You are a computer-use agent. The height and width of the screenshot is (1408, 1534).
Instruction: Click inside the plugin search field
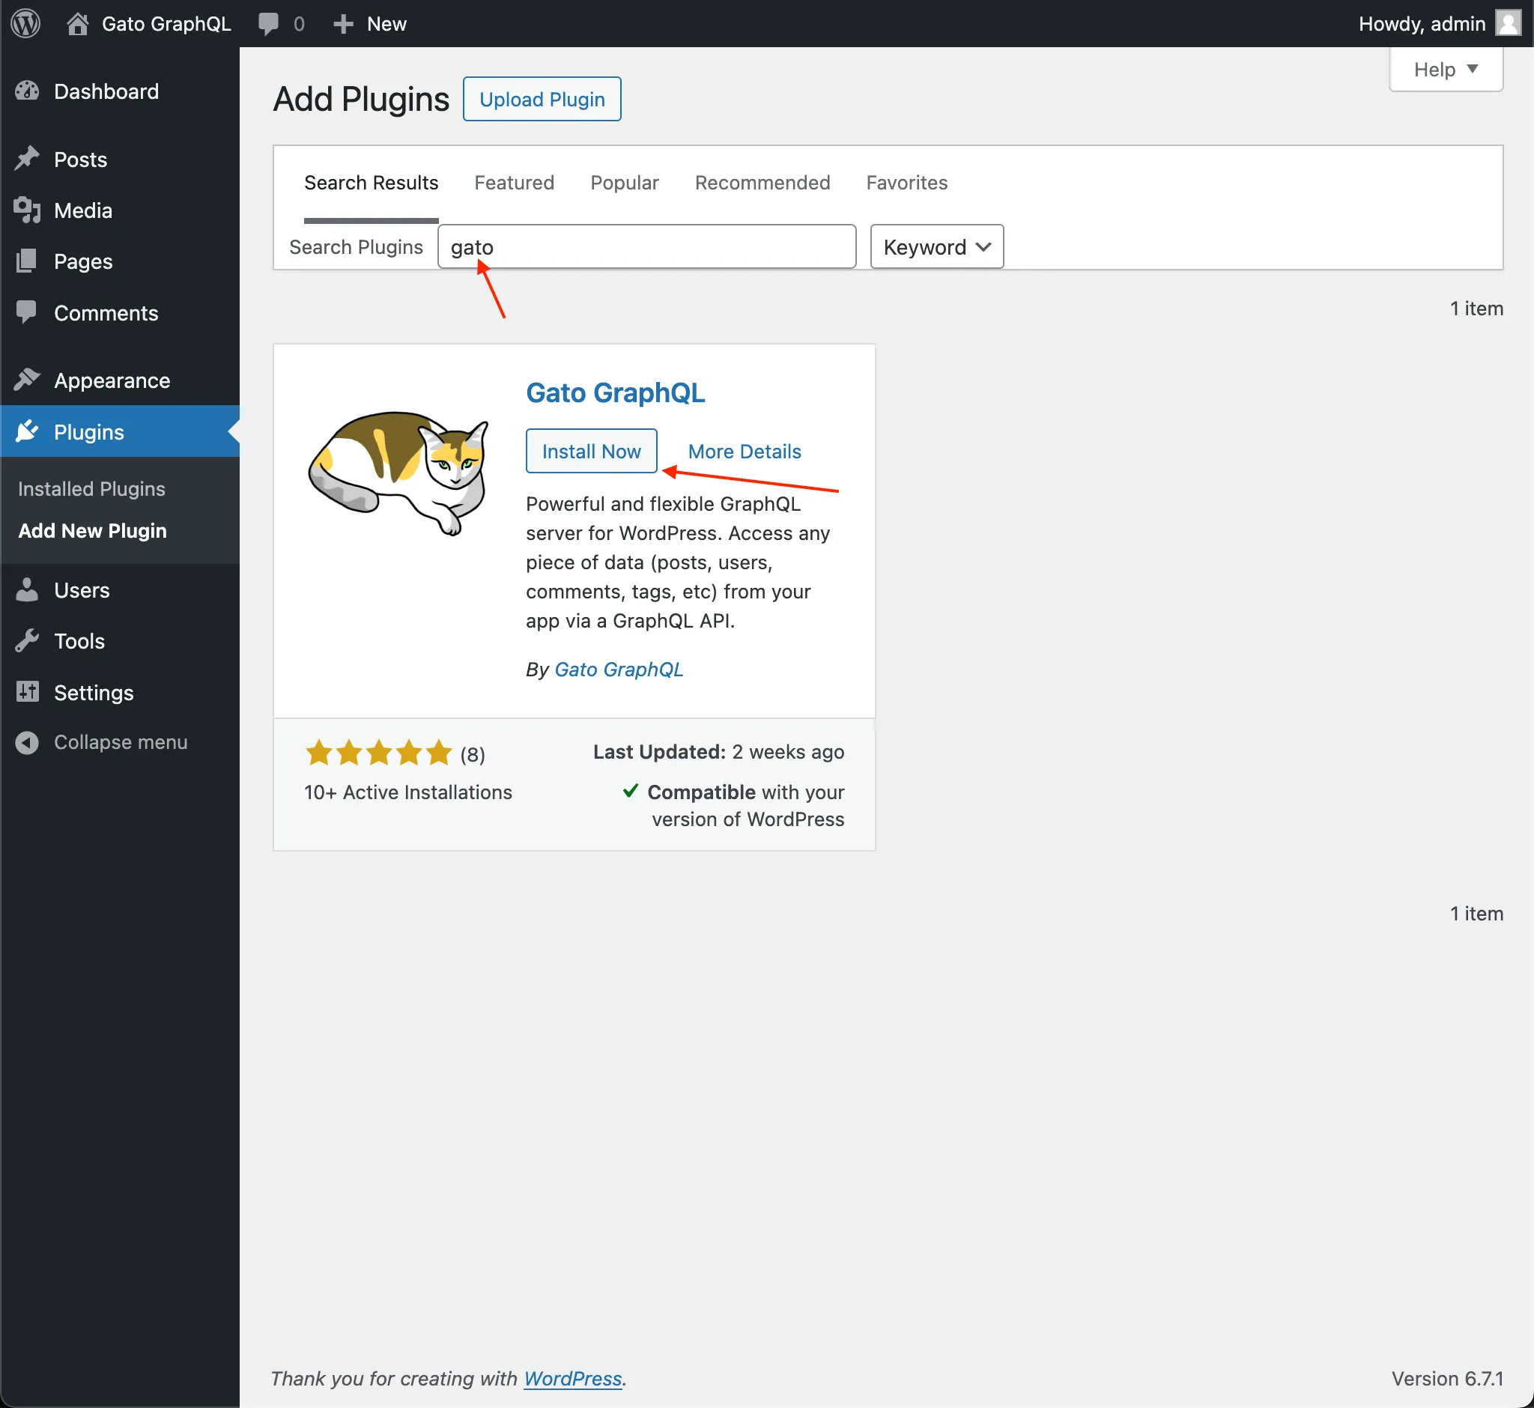coord(646,246)
